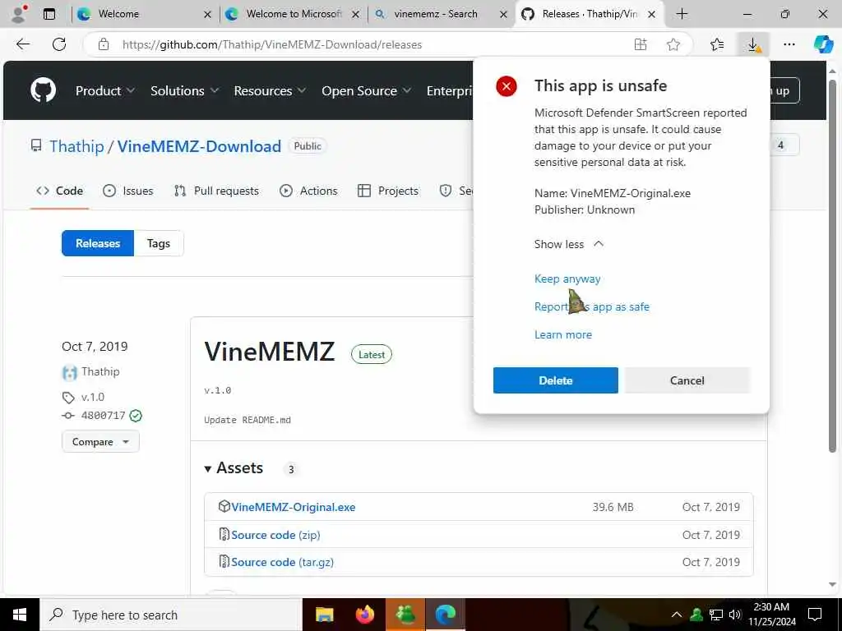The height and width of the screenshot is (631, 842).
Task: Download Source code (tar.gz)
Action: (x=283, y=562)
